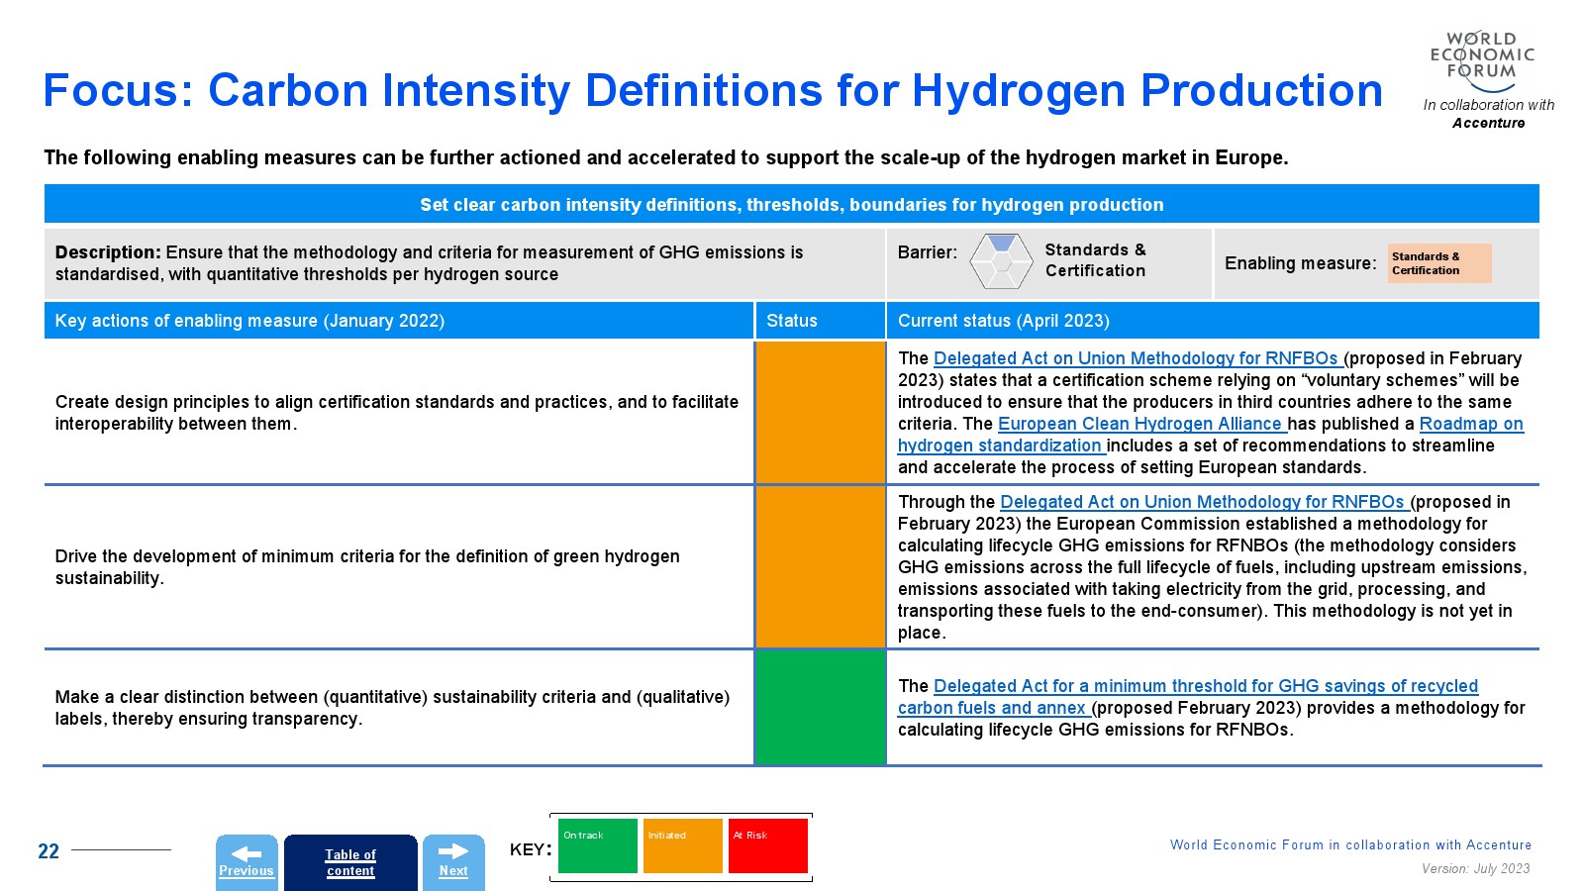This screenshot has height=891, width=1584.
Task: Open Delegated Act for minimum threshold link
Action: (1205, 686)
